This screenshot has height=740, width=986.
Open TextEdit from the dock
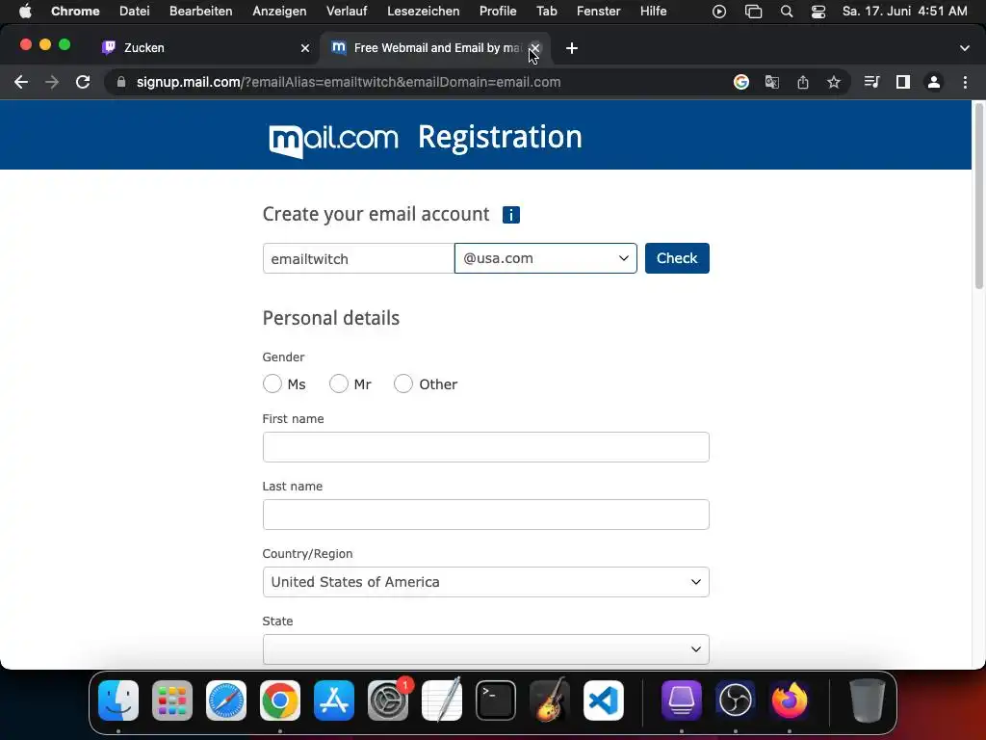click(441, 700)
